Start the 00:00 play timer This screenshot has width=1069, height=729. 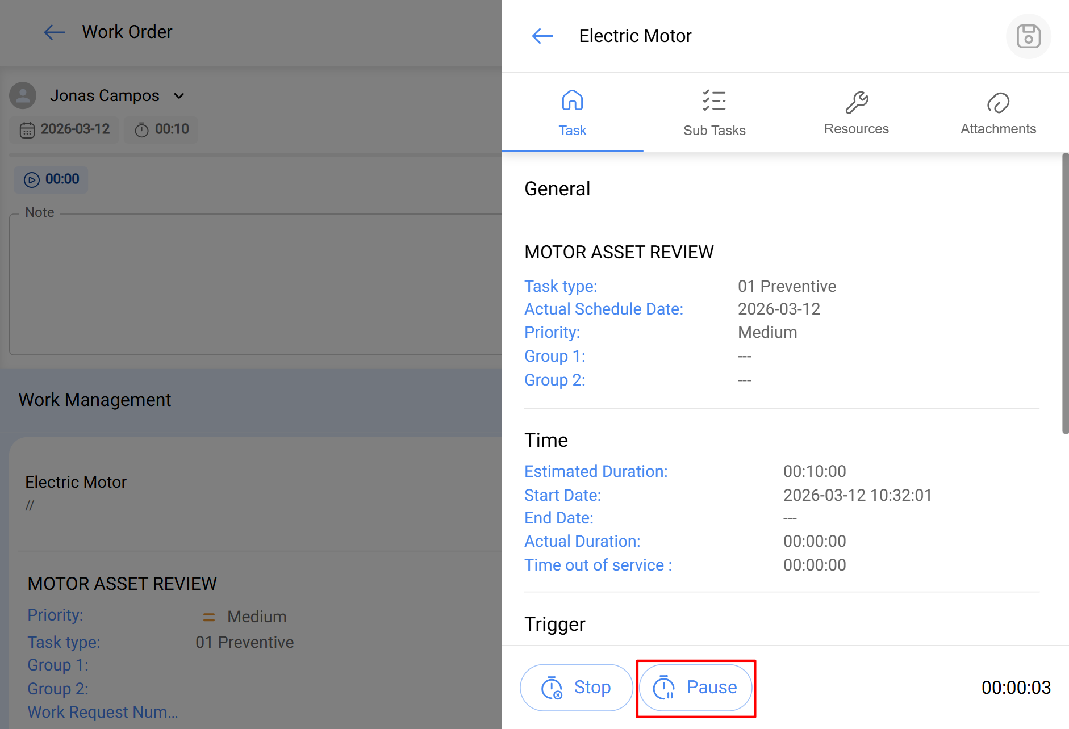tap(51, 179)
